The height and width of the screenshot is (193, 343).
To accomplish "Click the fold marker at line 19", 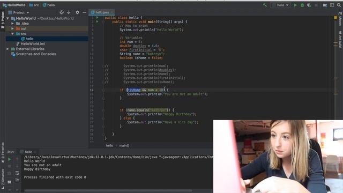I will [103, 90].
